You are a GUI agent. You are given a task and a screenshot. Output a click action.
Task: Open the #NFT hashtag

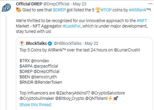(x=142, y=21)
